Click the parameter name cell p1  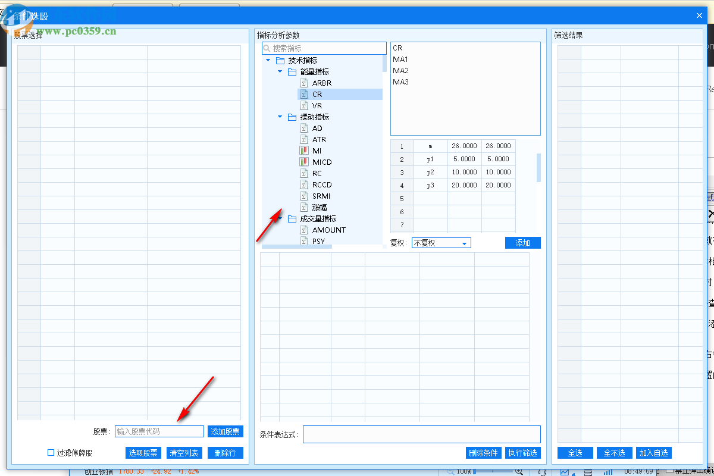point(431,159)
